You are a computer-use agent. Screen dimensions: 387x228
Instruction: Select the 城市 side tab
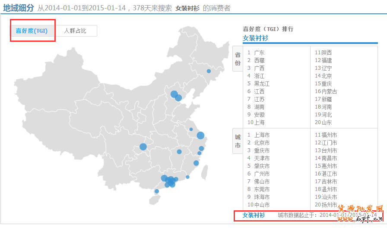click(x=238, y=142)
